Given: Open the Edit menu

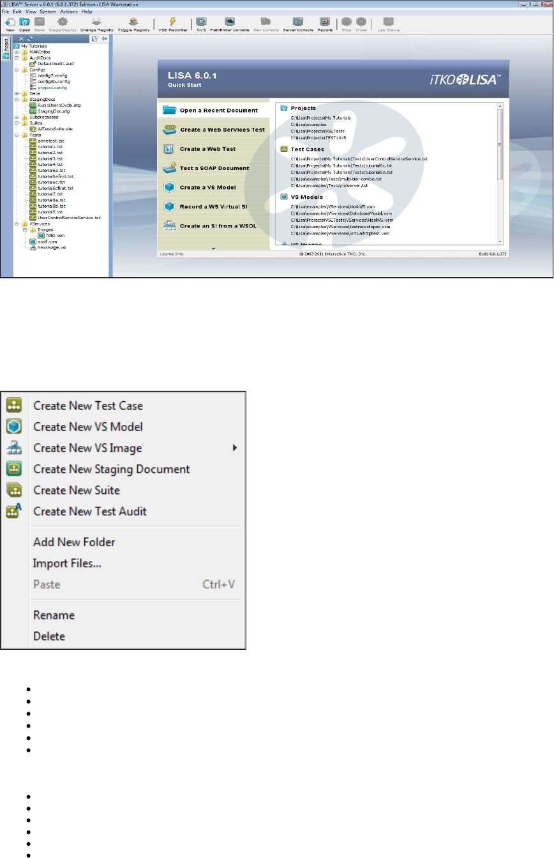Looking at the screenshot, I should pyautogui.click(x=17, y=11).
